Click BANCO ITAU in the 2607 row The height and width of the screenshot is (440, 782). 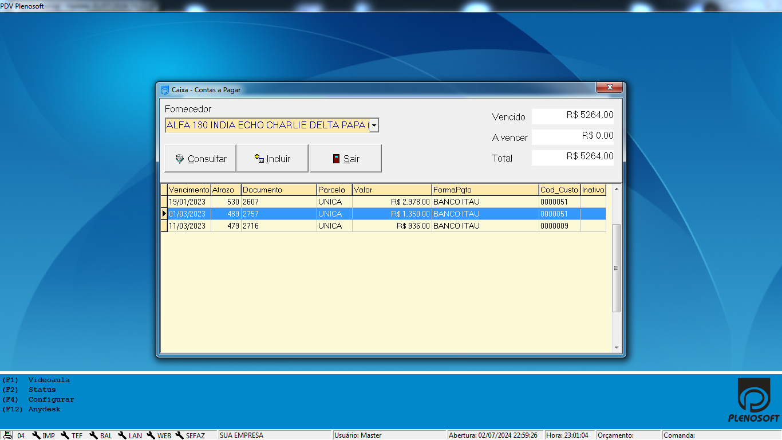[x=456, y=202]
